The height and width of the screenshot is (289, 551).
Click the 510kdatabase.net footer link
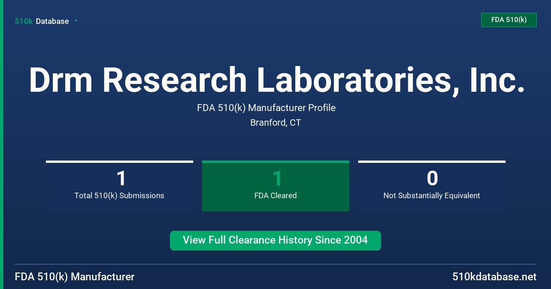494,277
